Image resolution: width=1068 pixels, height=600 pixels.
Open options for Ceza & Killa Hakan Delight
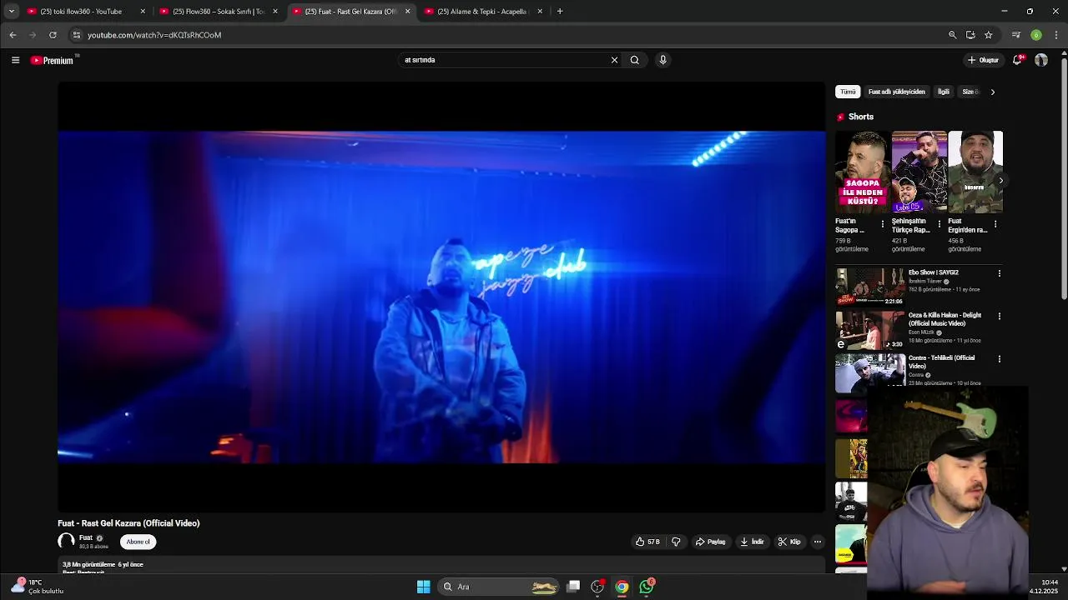point(1000,316)
